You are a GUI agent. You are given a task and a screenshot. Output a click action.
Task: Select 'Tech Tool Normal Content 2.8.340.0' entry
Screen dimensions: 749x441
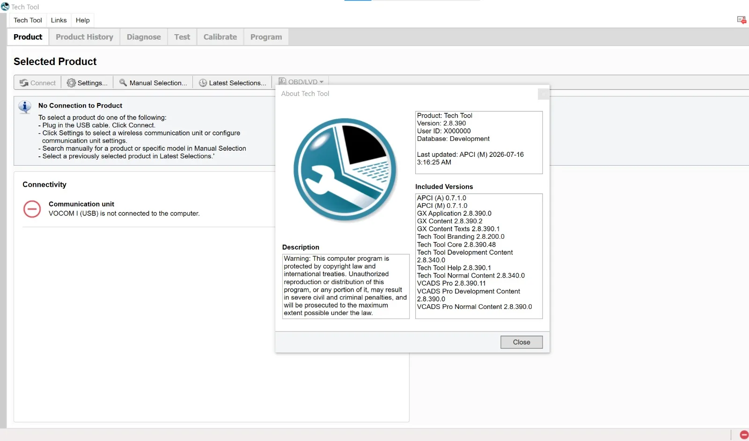[x=471, y=276]
